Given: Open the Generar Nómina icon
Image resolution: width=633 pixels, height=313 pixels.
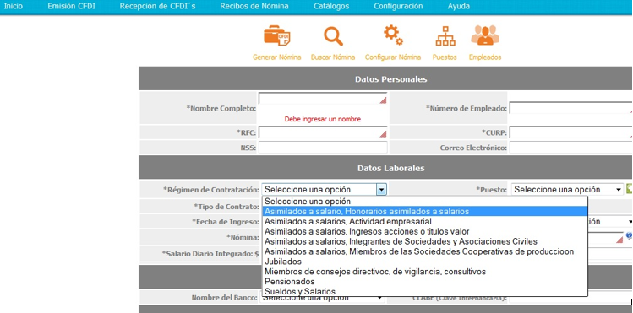Looking at the screenshot, I should pyautogui.click(x=277, y=35).
